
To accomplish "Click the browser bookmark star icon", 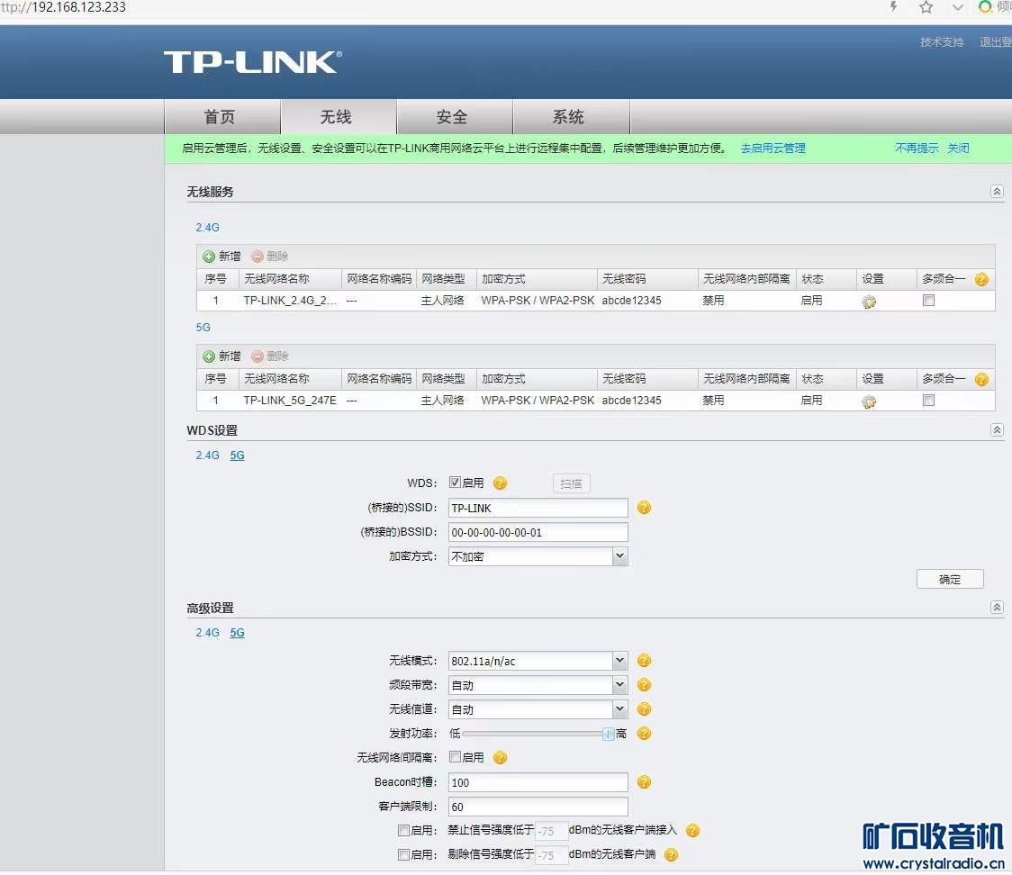I will (926, 7).
